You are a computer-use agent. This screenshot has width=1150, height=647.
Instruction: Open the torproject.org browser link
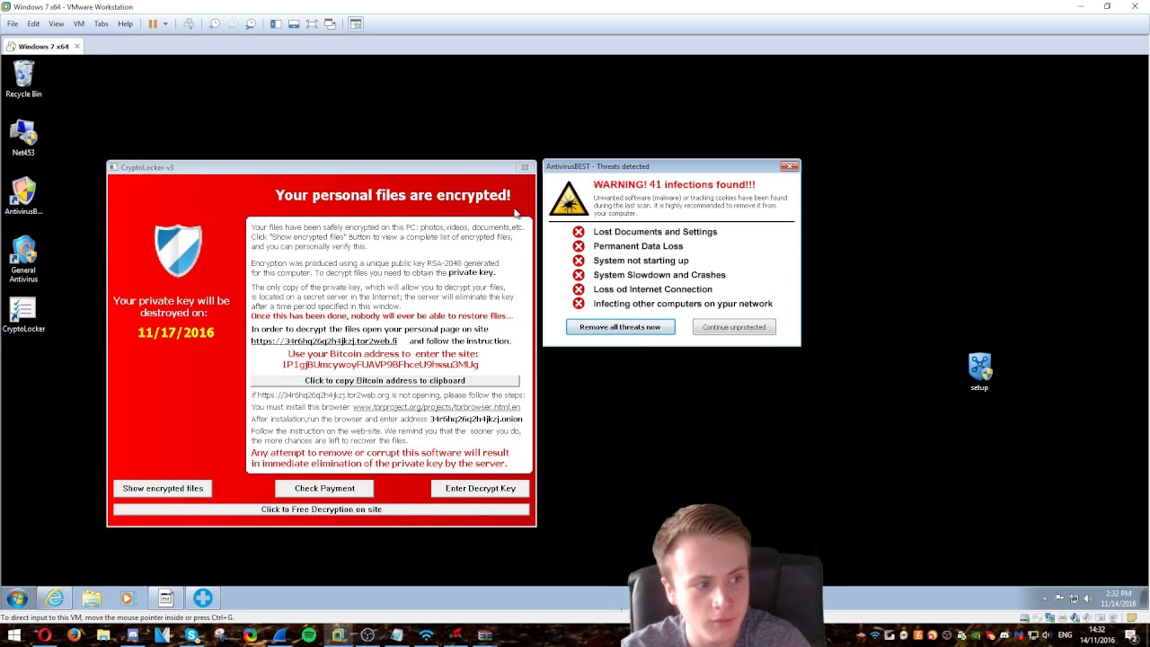tap(436, 407)
